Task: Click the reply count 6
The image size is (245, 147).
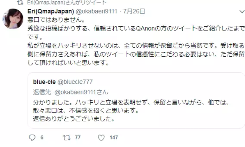Action: [x=42, y=138]
